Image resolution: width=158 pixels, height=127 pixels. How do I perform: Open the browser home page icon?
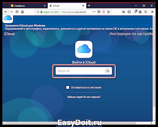22,12
